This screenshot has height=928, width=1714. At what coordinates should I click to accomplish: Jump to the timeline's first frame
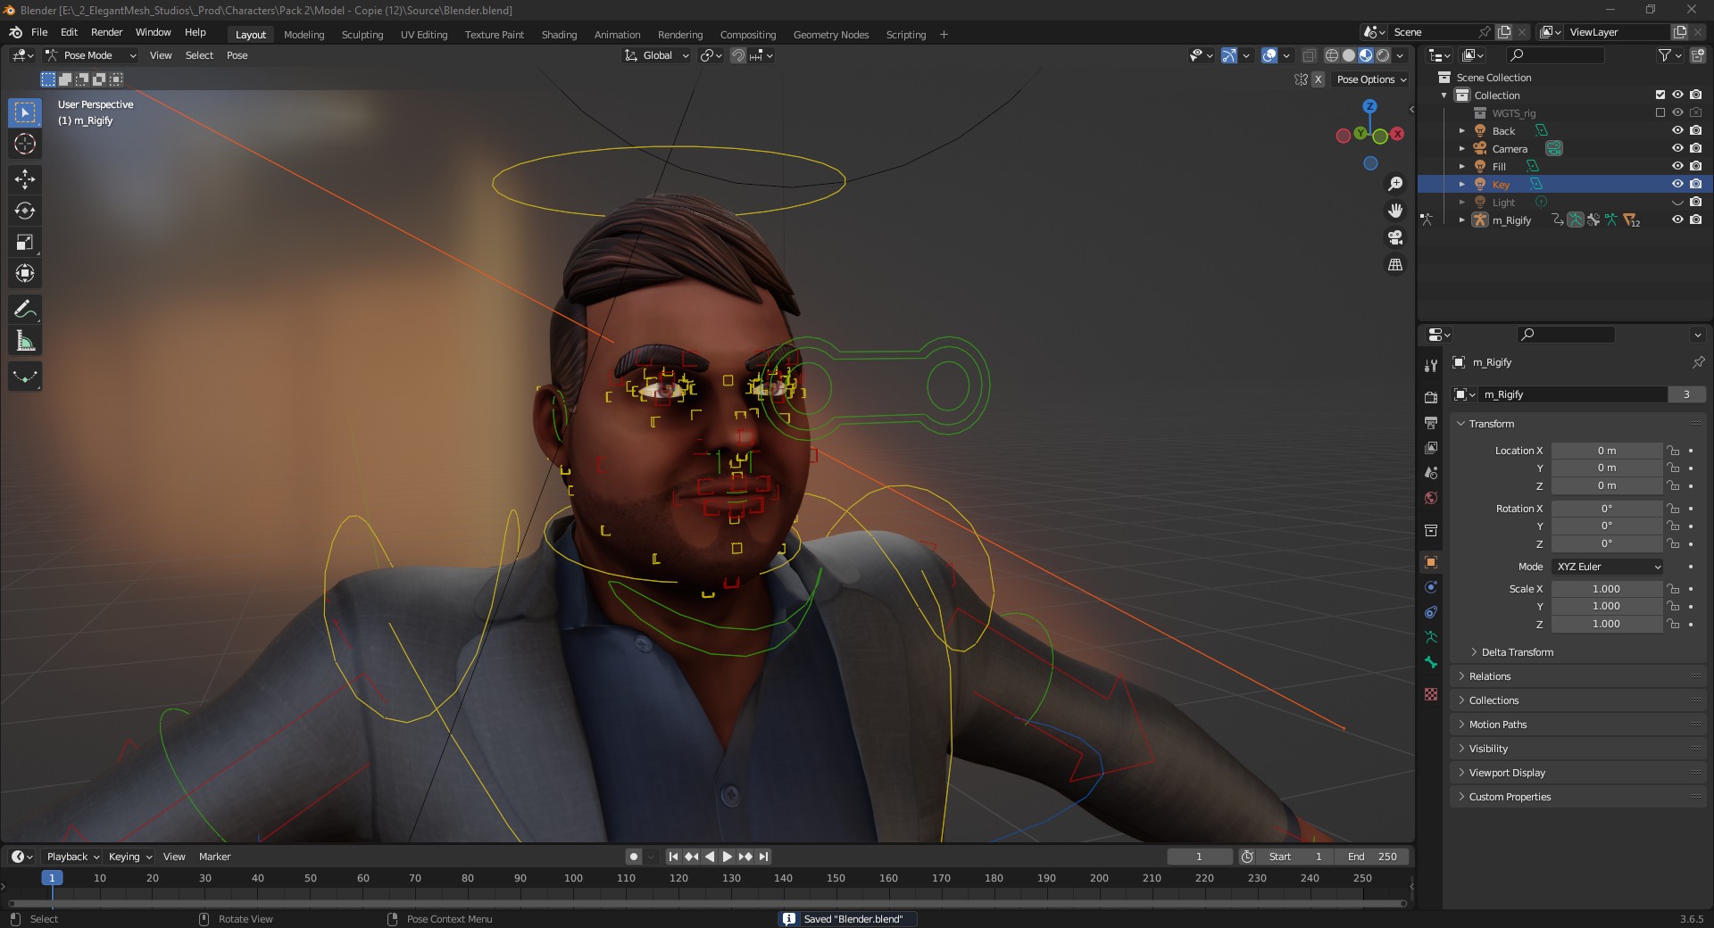[674, 857]
